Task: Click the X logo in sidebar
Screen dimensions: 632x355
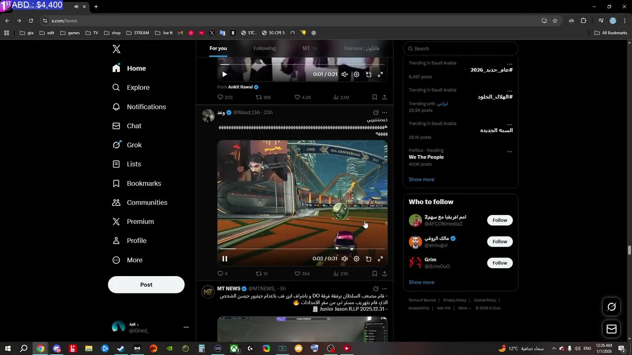Action: click(x=117, y=49)
